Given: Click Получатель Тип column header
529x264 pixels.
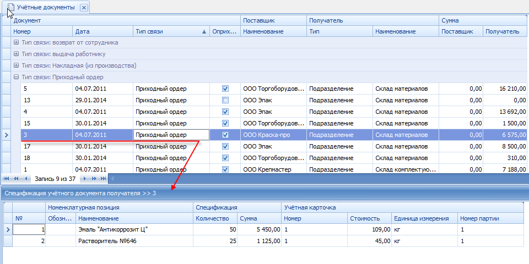Looking at the screenshot, I should [x=339, y=32].
